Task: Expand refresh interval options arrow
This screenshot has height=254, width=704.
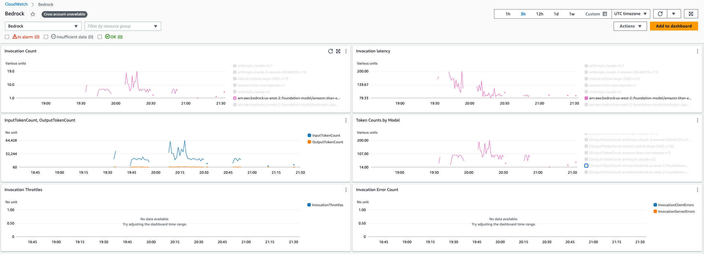Action: [674, 14]
